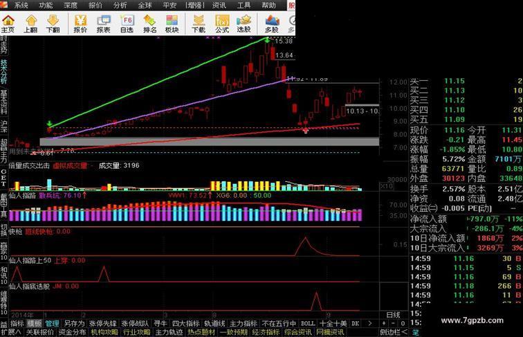Collapse the 侧边栏 sidebar toggle
Viewport: 523px width, 337px height.
[x=394, y=332]
